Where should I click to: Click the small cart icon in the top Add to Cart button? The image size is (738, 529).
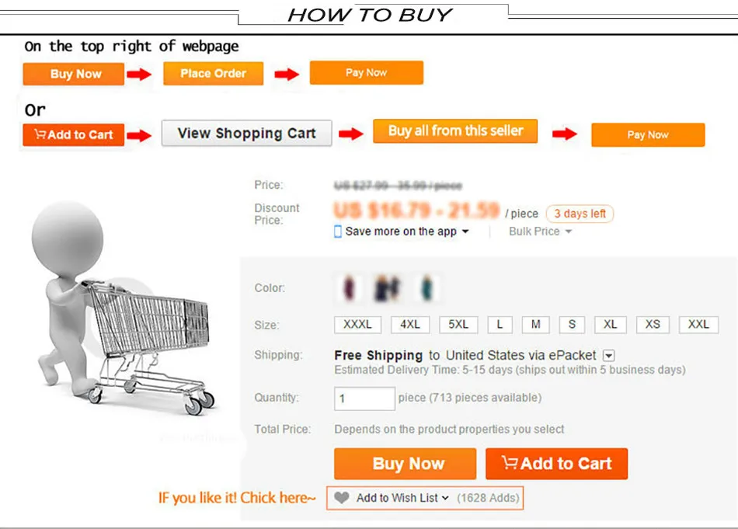click(40, 134)
